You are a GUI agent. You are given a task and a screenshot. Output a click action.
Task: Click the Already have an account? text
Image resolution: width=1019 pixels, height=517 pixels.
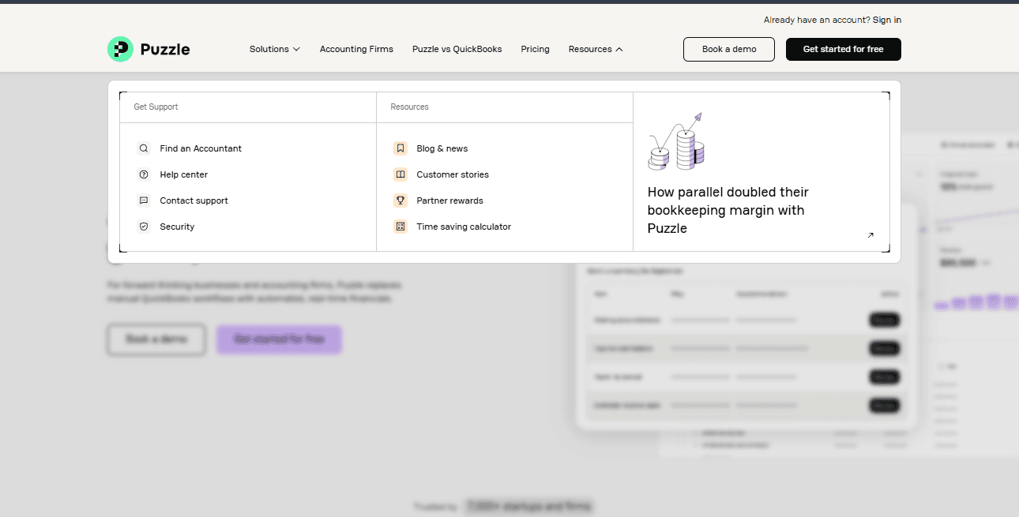click(817, 20)
